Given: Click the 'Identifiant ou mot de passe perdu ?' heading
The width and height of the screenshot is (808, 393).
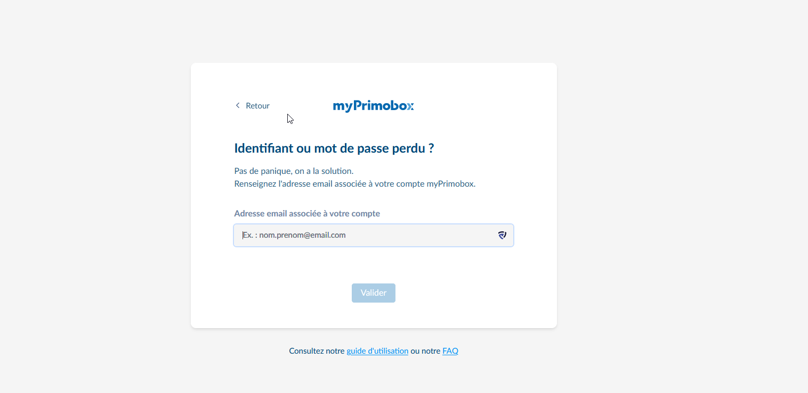Looking at the screenshot, I should 334,148.
